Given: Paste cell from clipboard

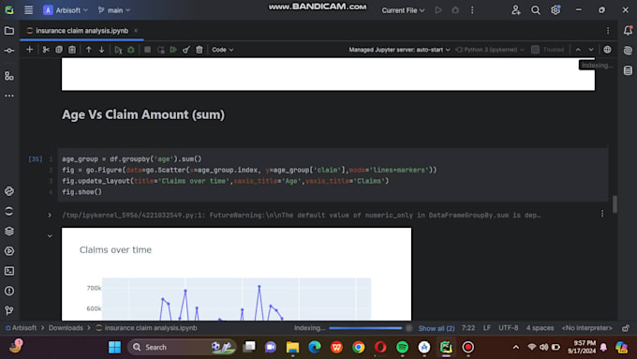Looking at the screenshot, I should tap(72, 50).
